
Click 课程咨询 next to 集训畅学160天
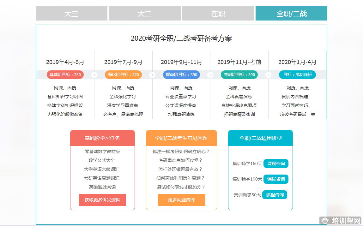point(276,164)
